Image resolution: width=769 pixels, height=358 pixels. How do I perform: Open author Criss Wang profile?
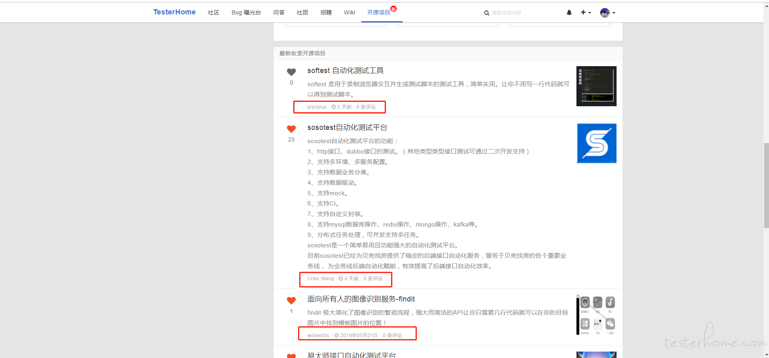[x=321, y=279]
